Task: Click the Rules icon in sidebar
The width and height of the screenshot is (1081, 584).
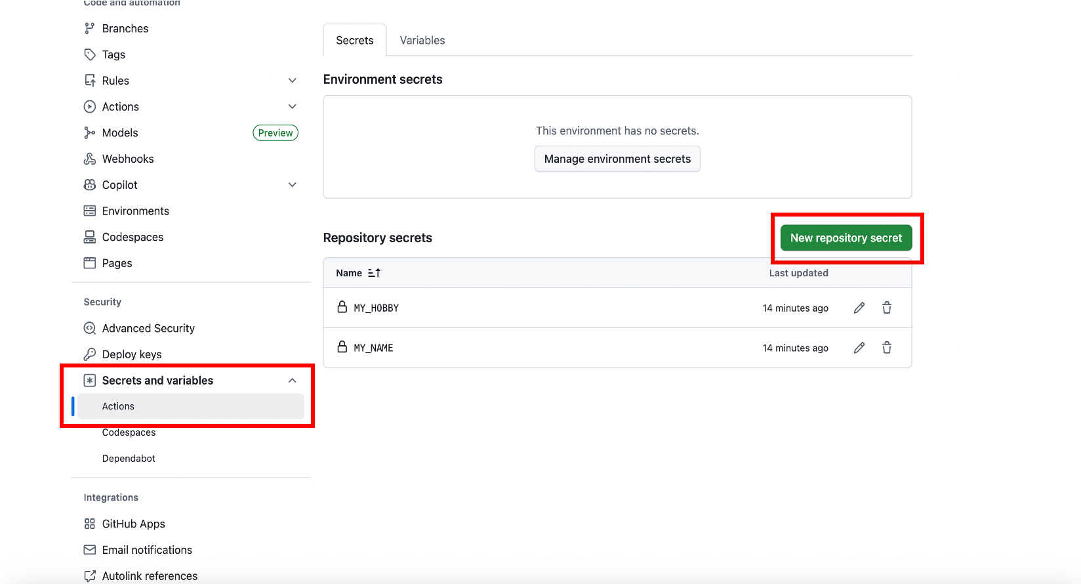Action: coord(90,81)
